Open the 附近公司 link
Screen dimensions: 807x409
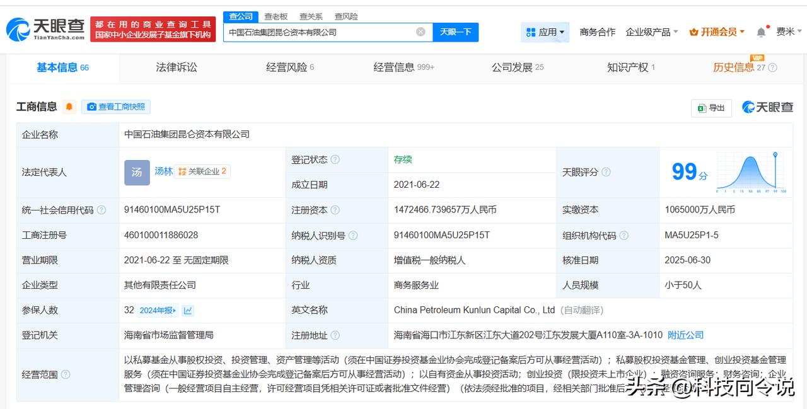point(685,335)
